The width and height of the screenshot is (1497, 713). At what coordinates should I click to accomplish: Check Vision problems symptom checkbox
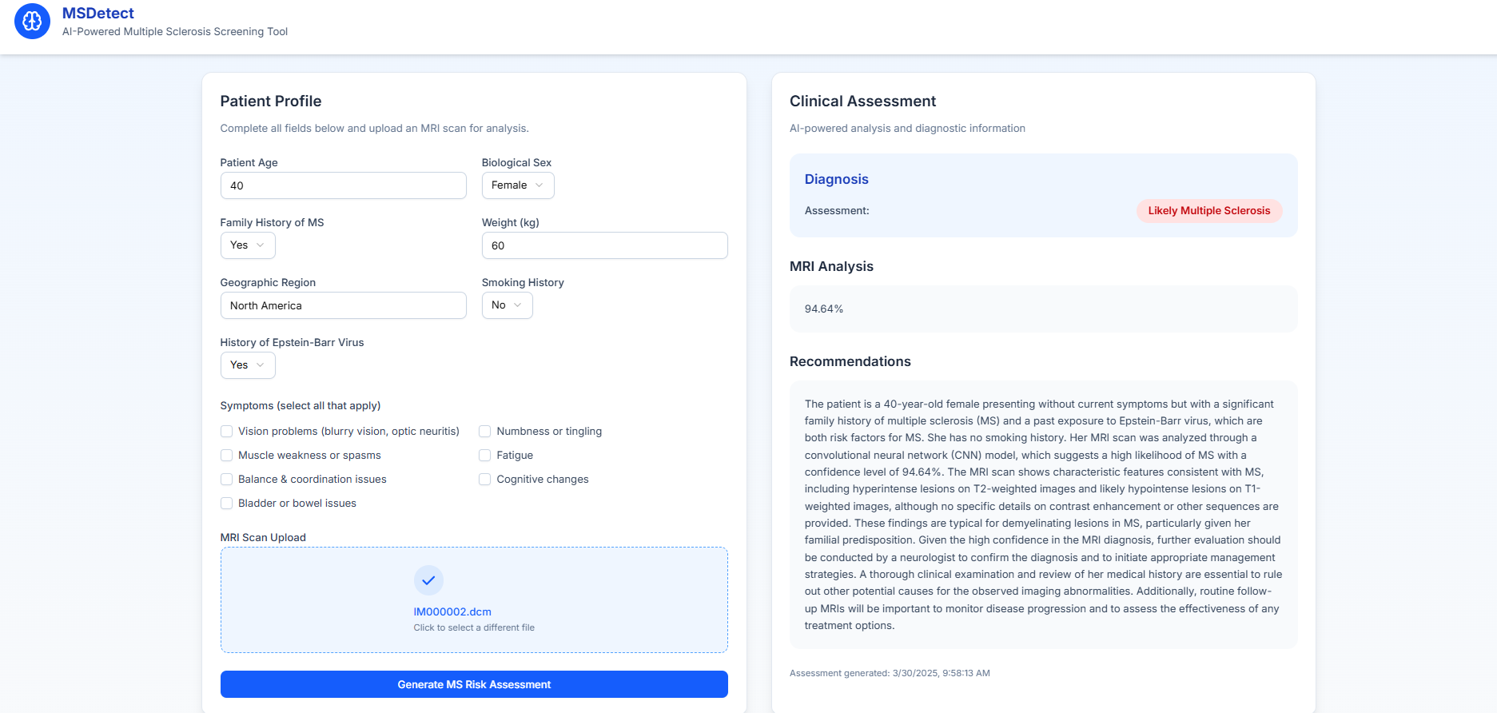[x=227, y=432]
